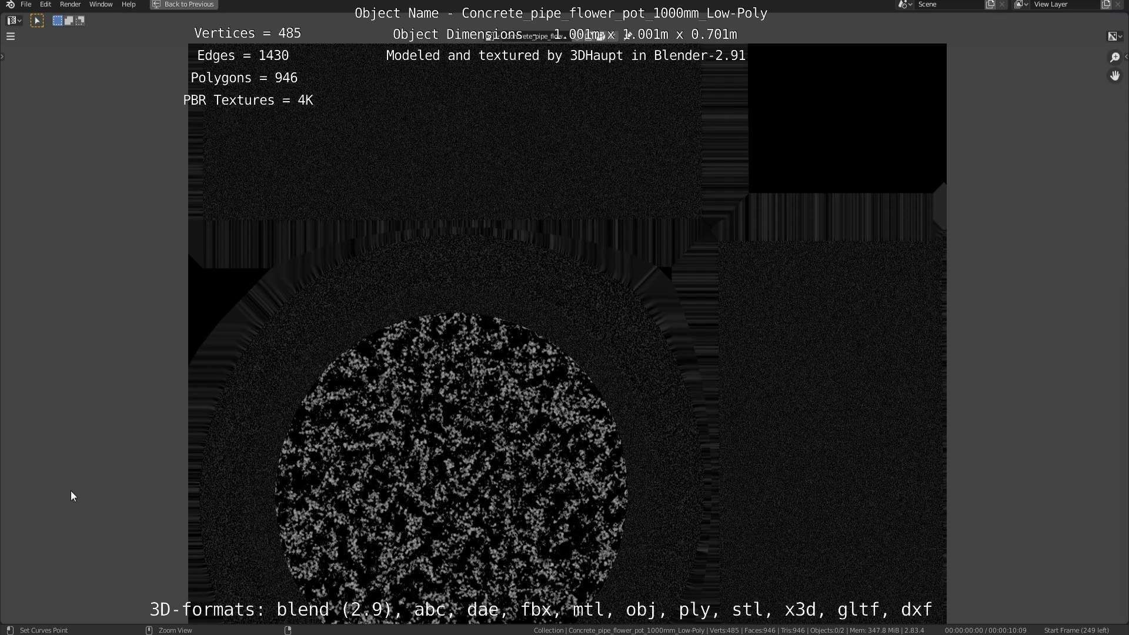Create a new scene with copy icon

click(x=990, y=4)
